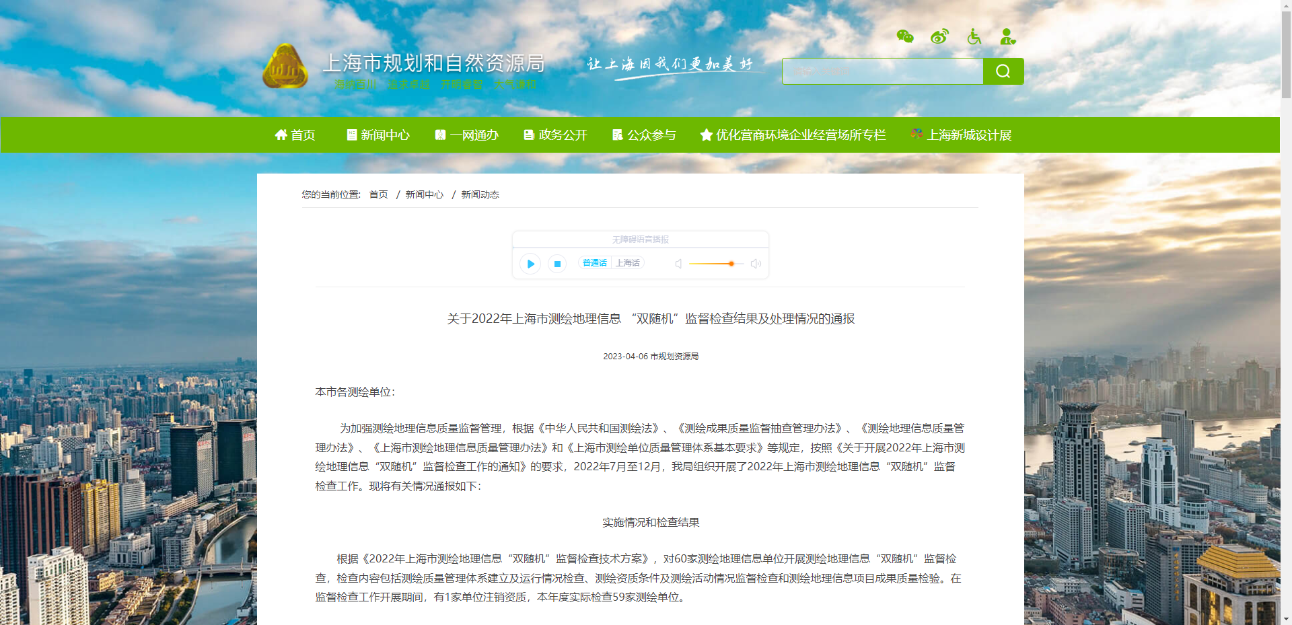Click the colorful icon beside 上海新城设计展
1292x625 pixels.
[916, 135]
